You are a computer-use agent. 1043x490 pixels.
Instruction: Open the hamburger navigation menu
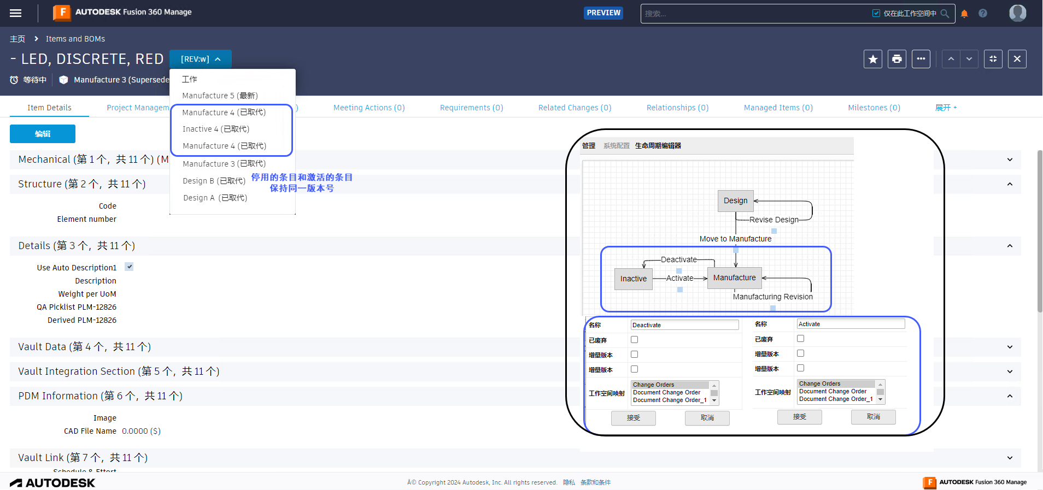point(16,13)
